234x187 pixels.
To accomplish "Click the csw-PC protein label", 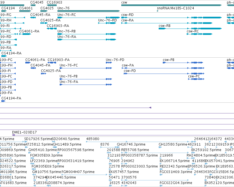I will (x=194, y=76).
